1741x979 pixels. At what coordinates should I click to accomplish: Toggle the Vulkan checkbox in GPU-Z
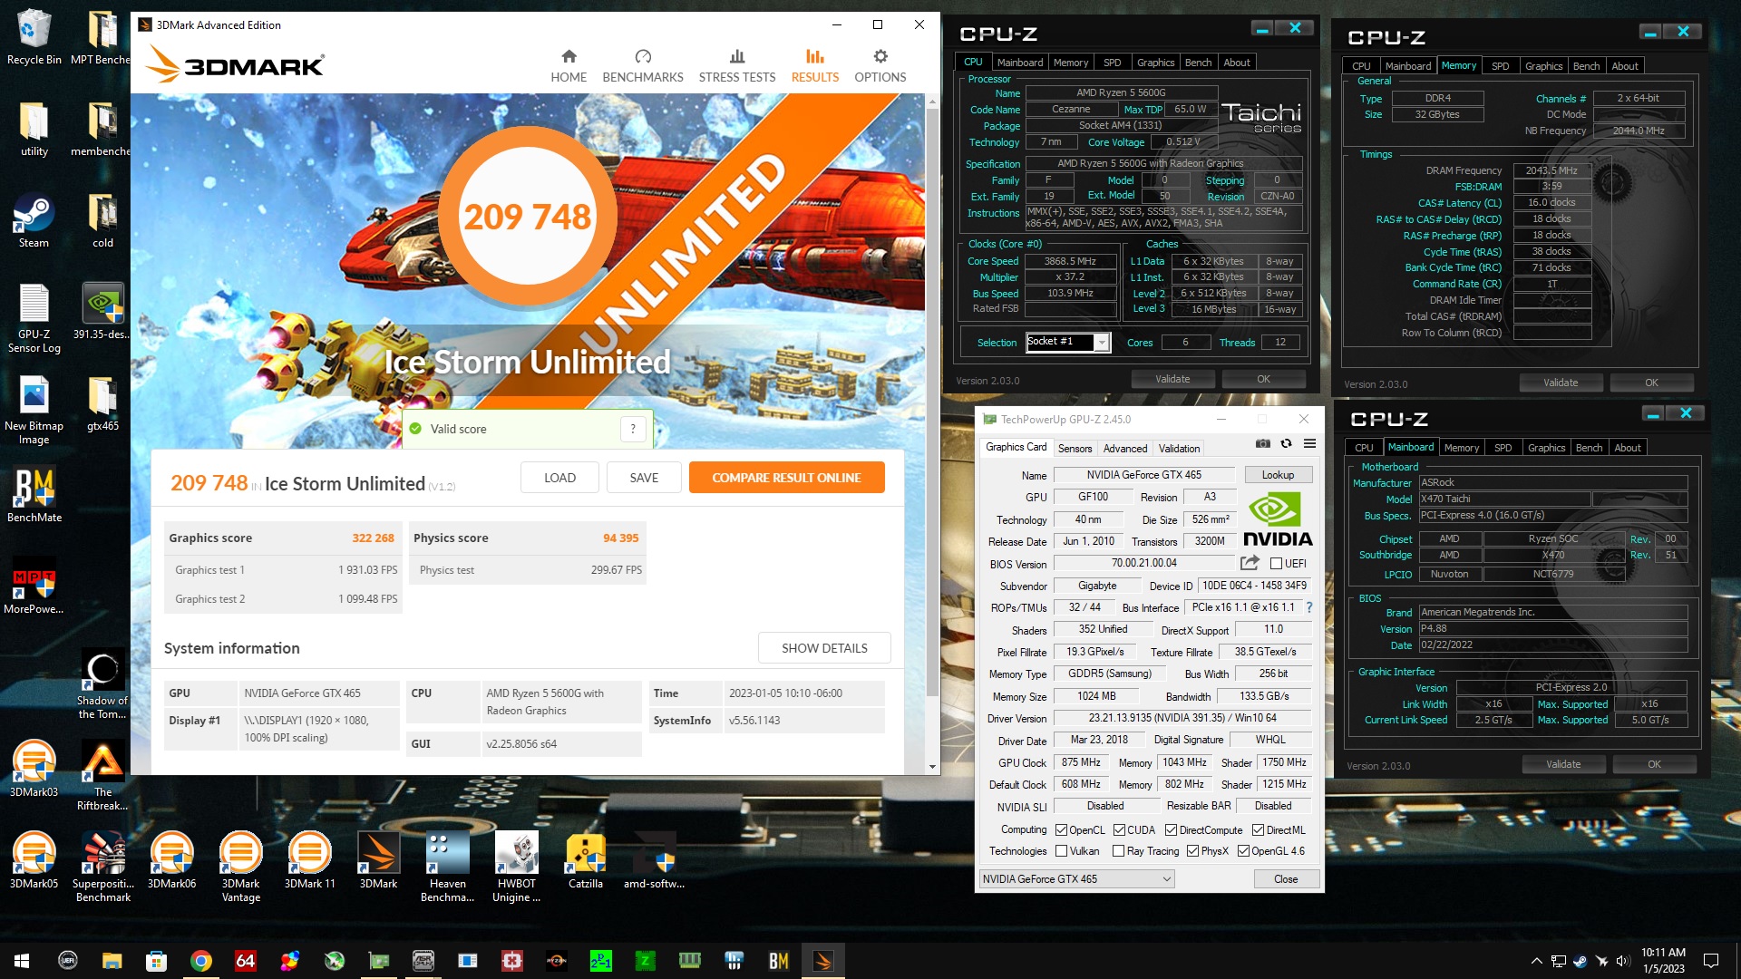[1061, 850]
